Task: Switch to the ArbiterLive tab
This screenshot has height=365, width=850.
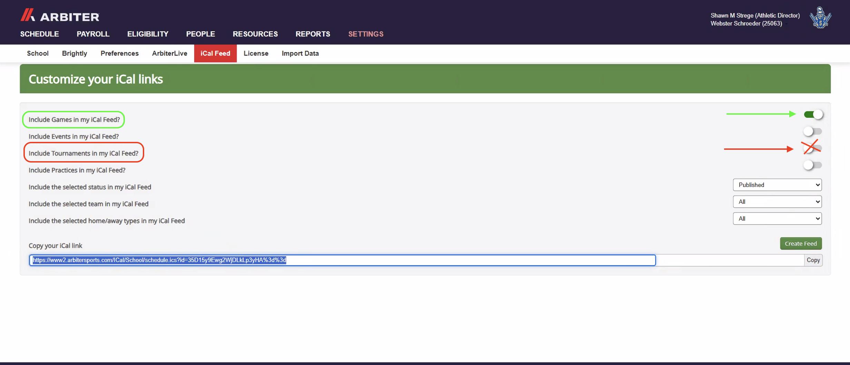Action: 170,53
